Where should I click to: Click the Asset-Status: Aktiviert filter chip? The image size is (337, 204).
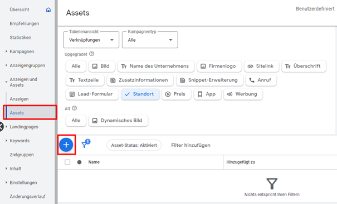[x=134, y=145]
